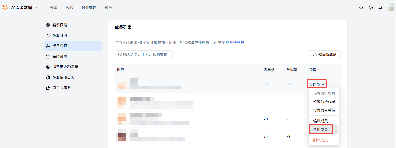Expand the CS@金数据 account dropdown arrow

(37, 8)
